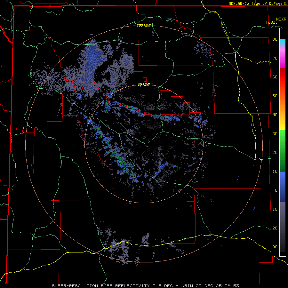288x288 pixels.
Task: Click the 50 NMI range ring label
Action: coord(144,85)
